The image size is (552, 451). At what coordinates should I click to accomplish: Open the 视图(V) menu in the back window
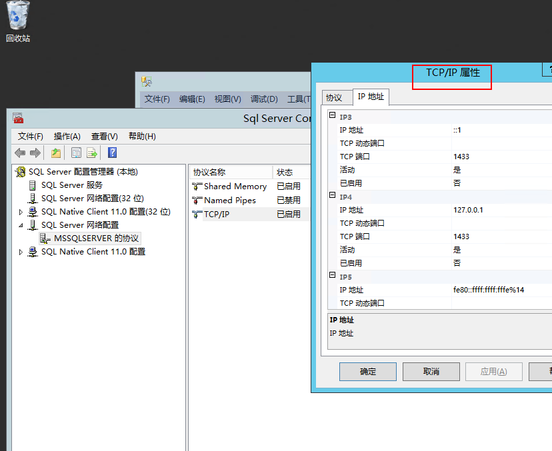[228, 99]
